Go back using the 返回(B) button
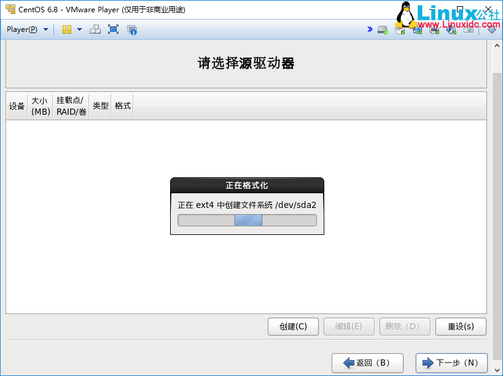Screen dimensions: 503x376 [367, 363]
